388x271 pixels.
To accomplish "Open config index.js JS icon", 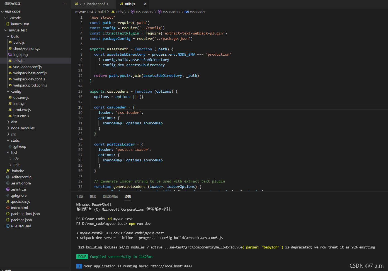I will pos(10,104).
